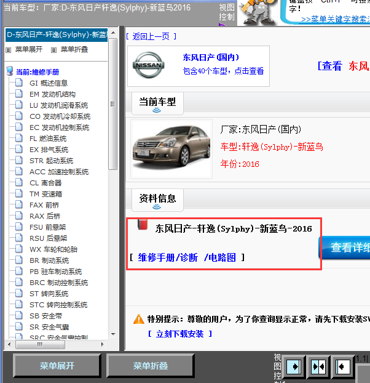
Task: Select STC 转向控制系统 in the tree
Action: [58, 305]
